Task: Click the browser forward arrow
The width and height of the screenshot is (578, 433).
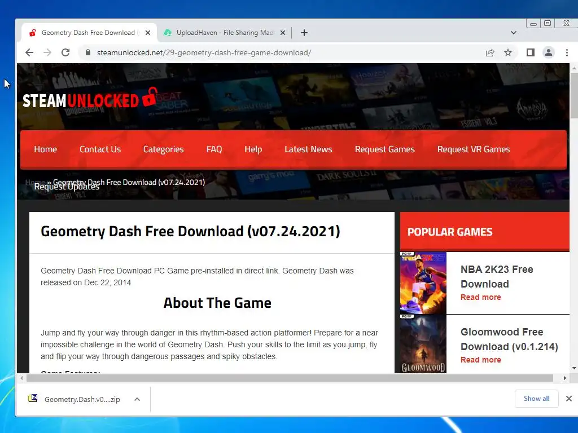Action: [x=47, y=52]
